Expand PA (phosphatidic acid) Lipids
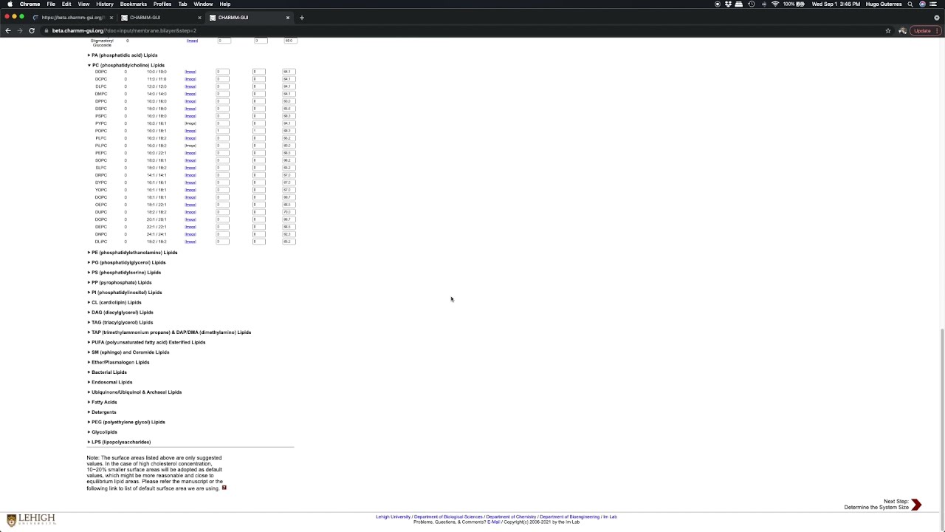 (x=123, y=55)
